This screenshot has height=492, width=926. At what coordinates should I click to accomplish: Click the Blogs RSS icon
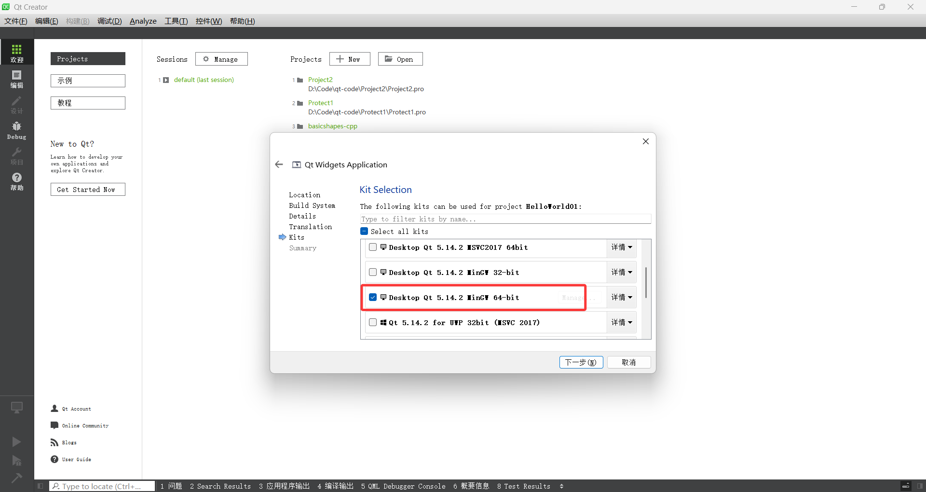[54, 442]
